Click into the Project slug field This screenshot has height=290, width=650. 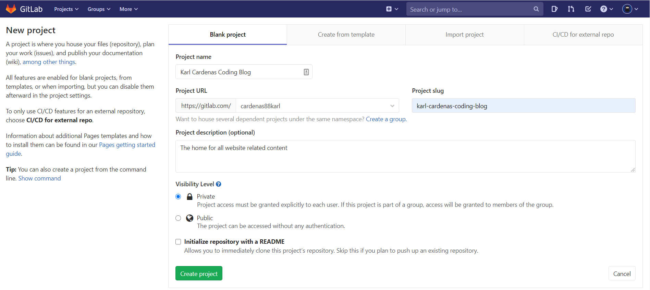coord(523,106)
